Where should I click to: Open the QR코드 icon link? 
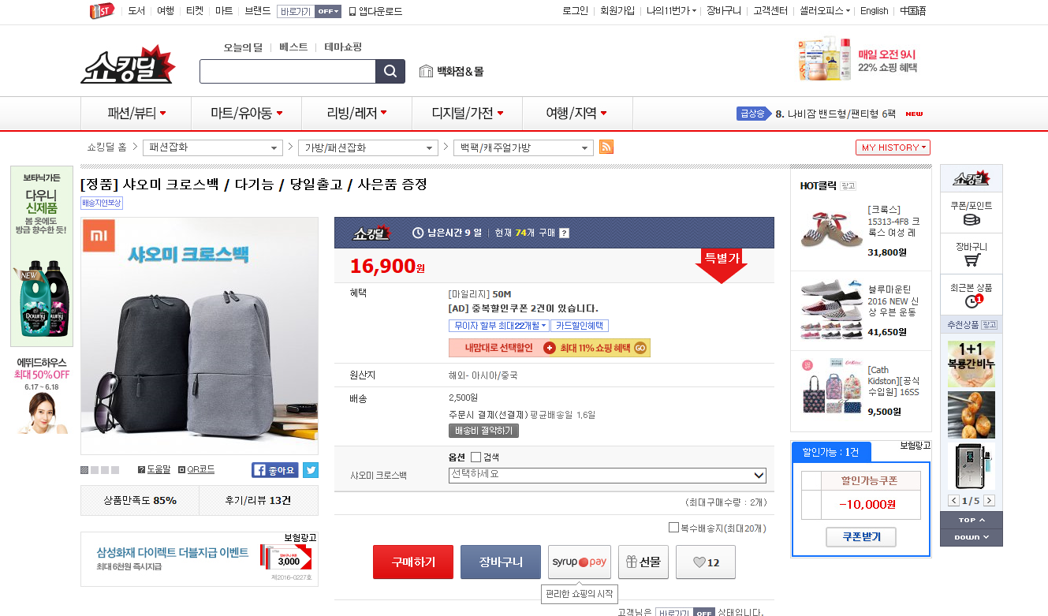[x=196, y=469]
